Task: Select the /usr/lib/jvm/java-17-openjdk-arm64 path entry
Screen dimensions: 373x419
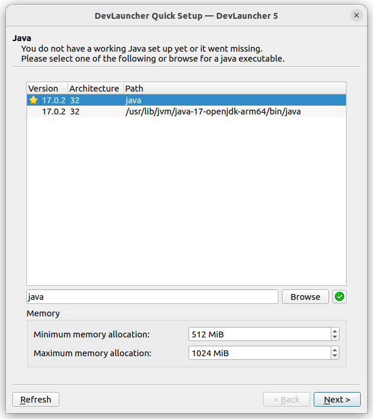Action: click(213, 111)
